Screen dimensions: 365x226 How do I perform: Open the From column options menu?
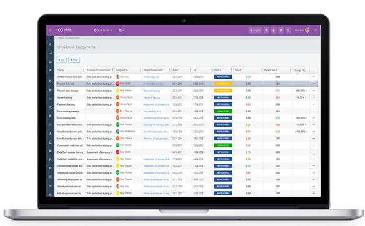point(191,70)
